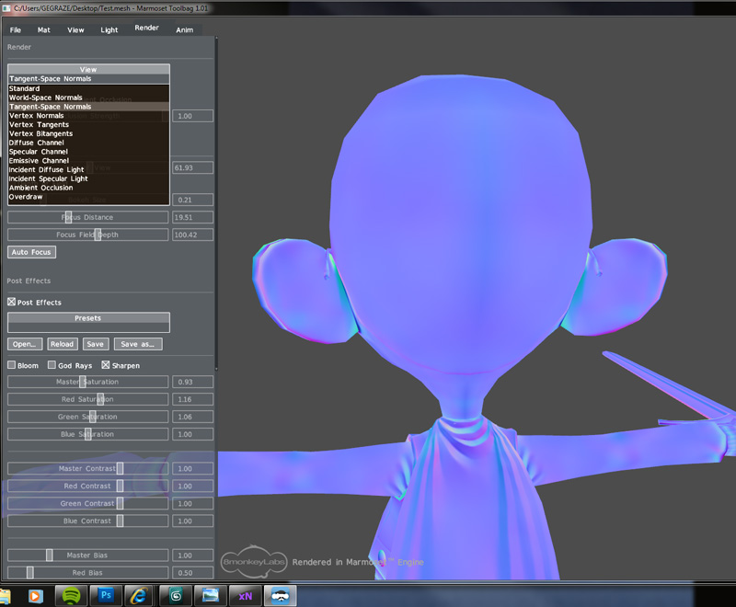Image resolution: width=736 pixels, height=607 pixels.
Task: Click the Master Bias slider
Action: 87,555
